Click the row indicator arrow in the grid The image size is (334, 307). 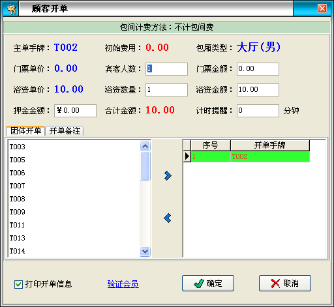coord(187,156)
